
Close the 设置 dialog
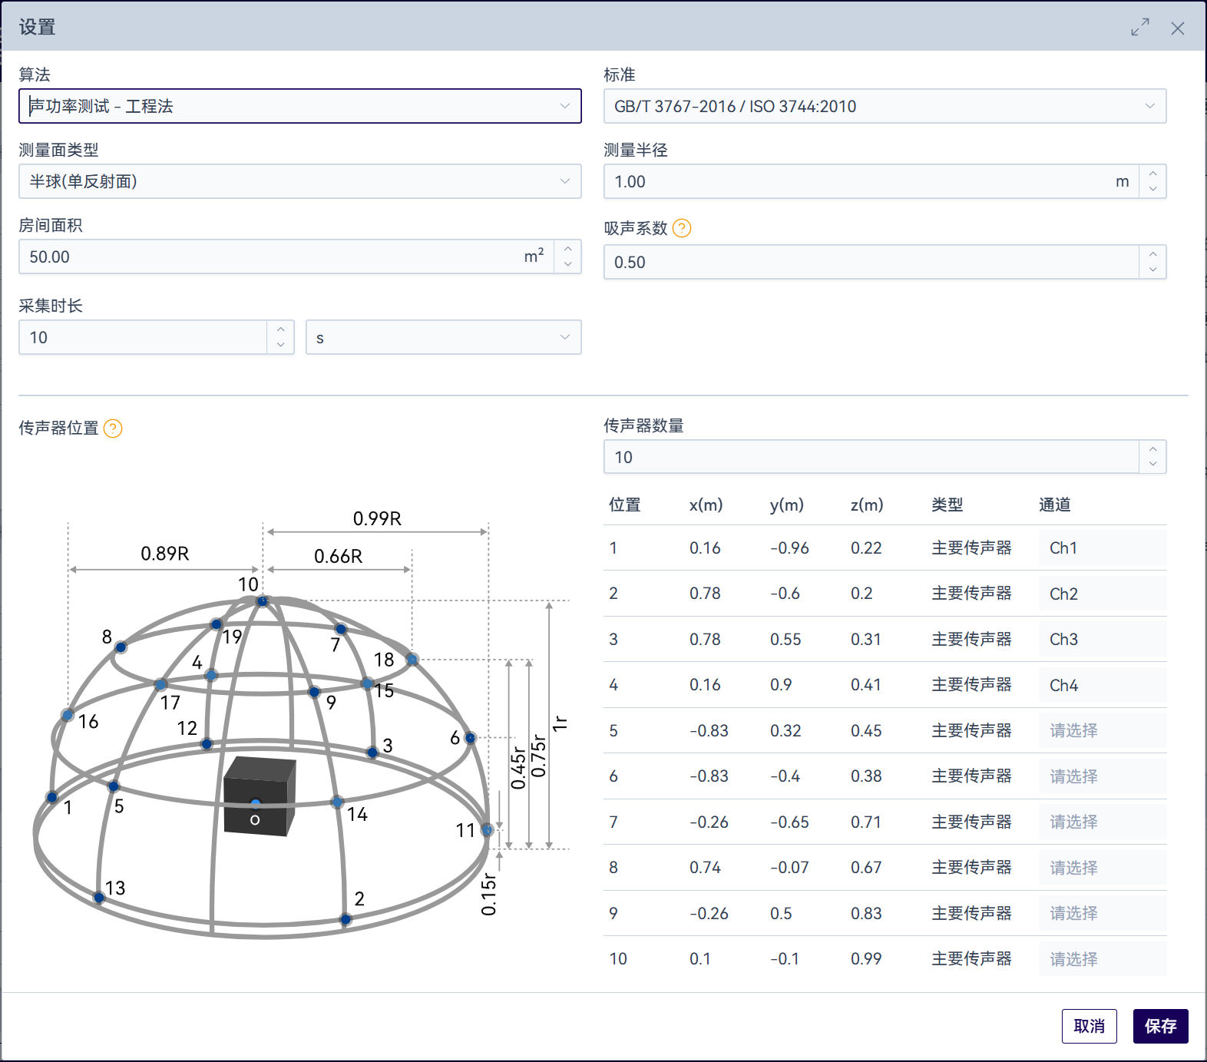1177,28
